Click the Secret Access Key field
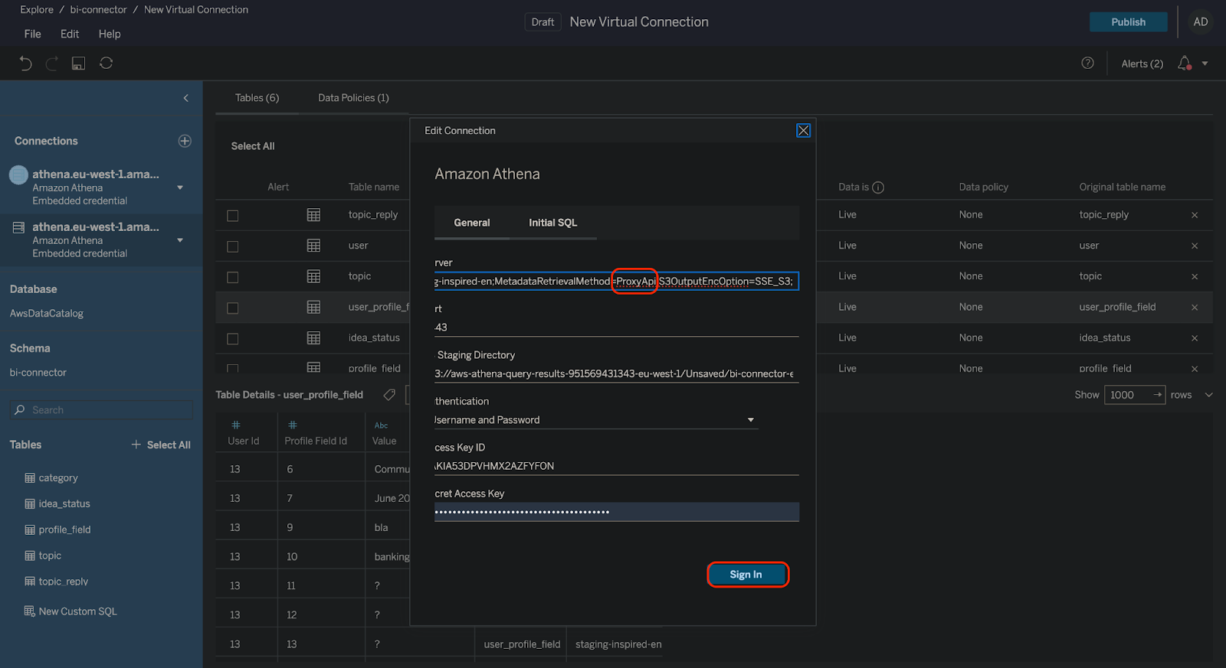Image resolution: width=1226 pixels, height=668 pixels. [x=617, y=512]
